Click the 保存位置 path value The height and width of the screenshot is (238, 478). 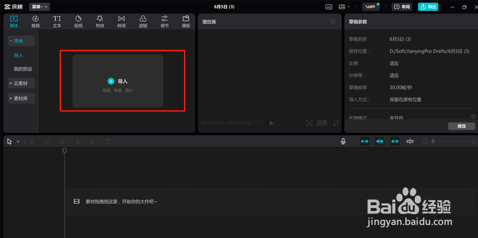429,51
